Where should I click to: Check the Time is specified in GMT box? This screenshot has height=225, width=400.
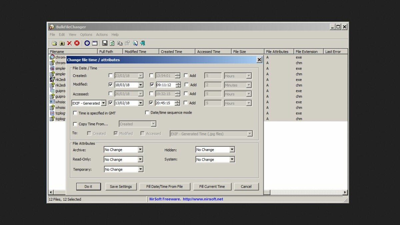click(75, 113)
